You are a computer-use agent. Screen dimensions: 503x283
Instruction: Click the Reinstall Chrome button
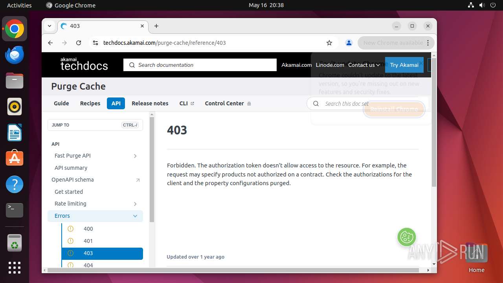coord(394,109)
